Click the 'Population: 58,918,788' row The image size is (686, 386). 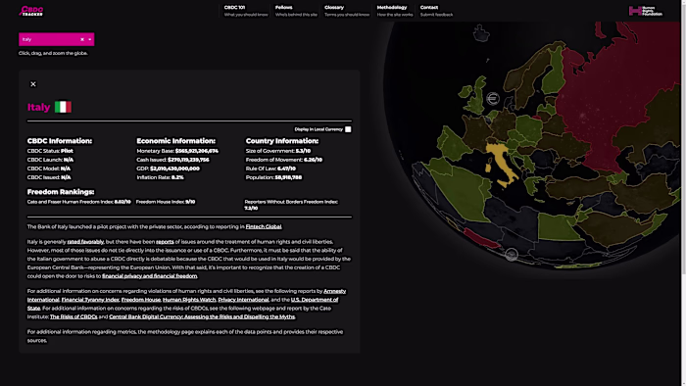click(x=273, y=177)
